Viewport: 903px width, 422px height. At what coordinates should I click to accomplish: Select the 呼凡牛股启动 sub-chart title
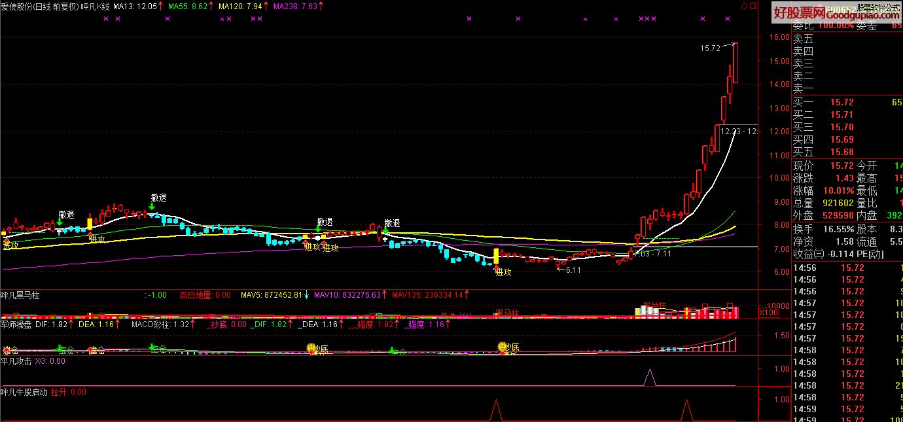(x=24, y=392)
